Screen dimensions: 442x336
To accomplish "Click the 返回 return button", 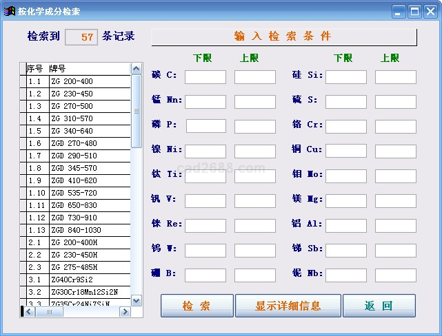I will 379,306.
